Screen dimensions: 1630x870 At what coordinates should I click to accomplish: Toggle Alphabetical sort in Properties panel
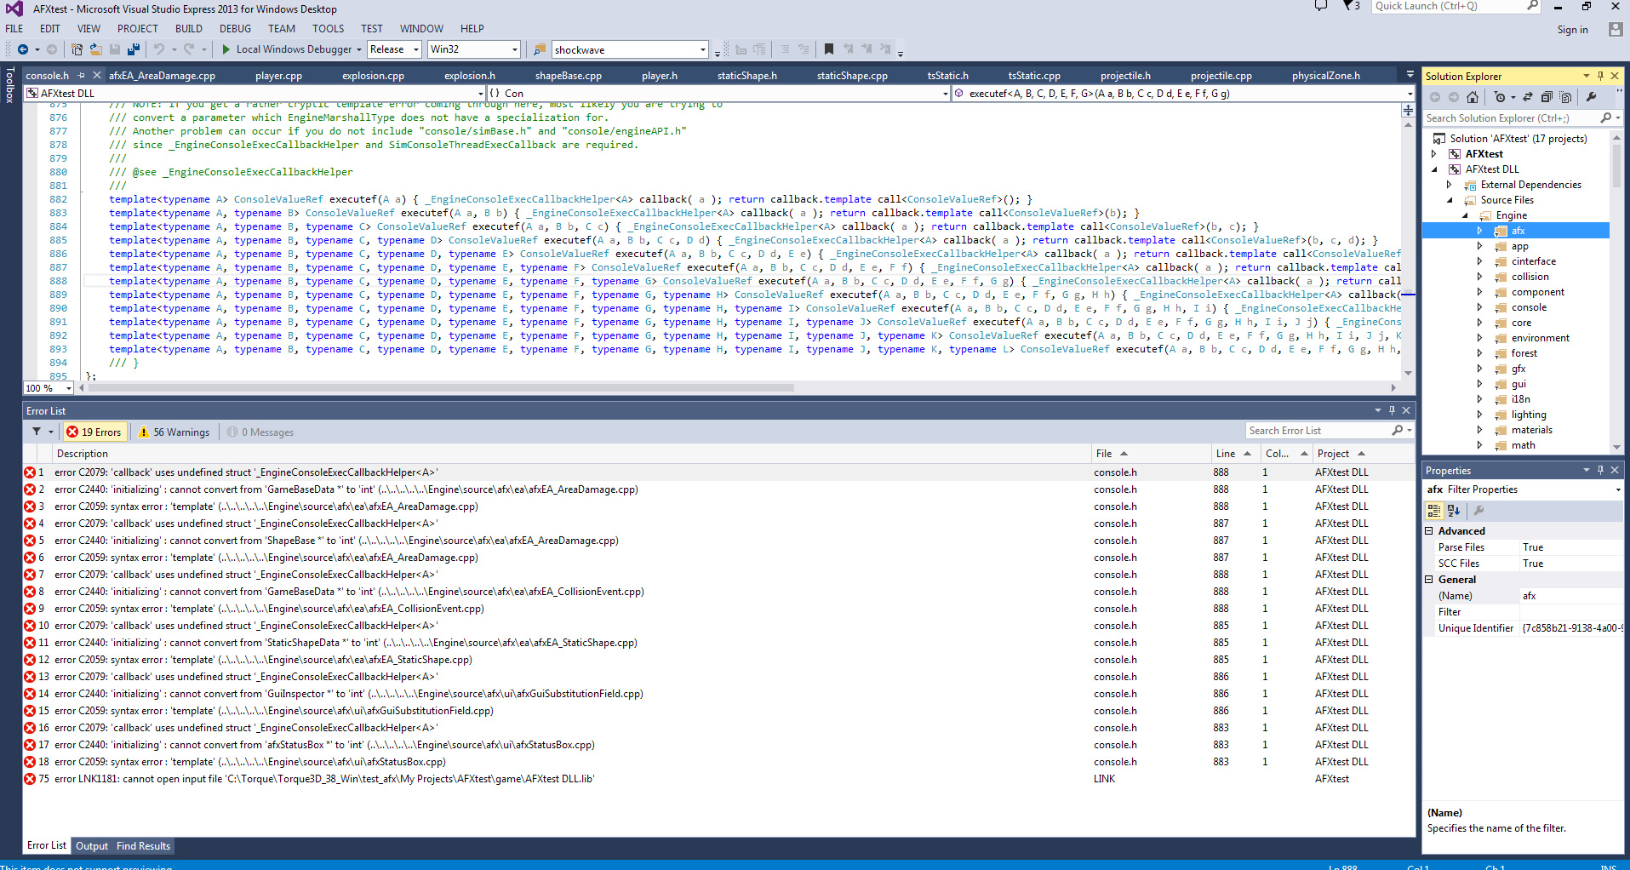[x=1454, y=511]
